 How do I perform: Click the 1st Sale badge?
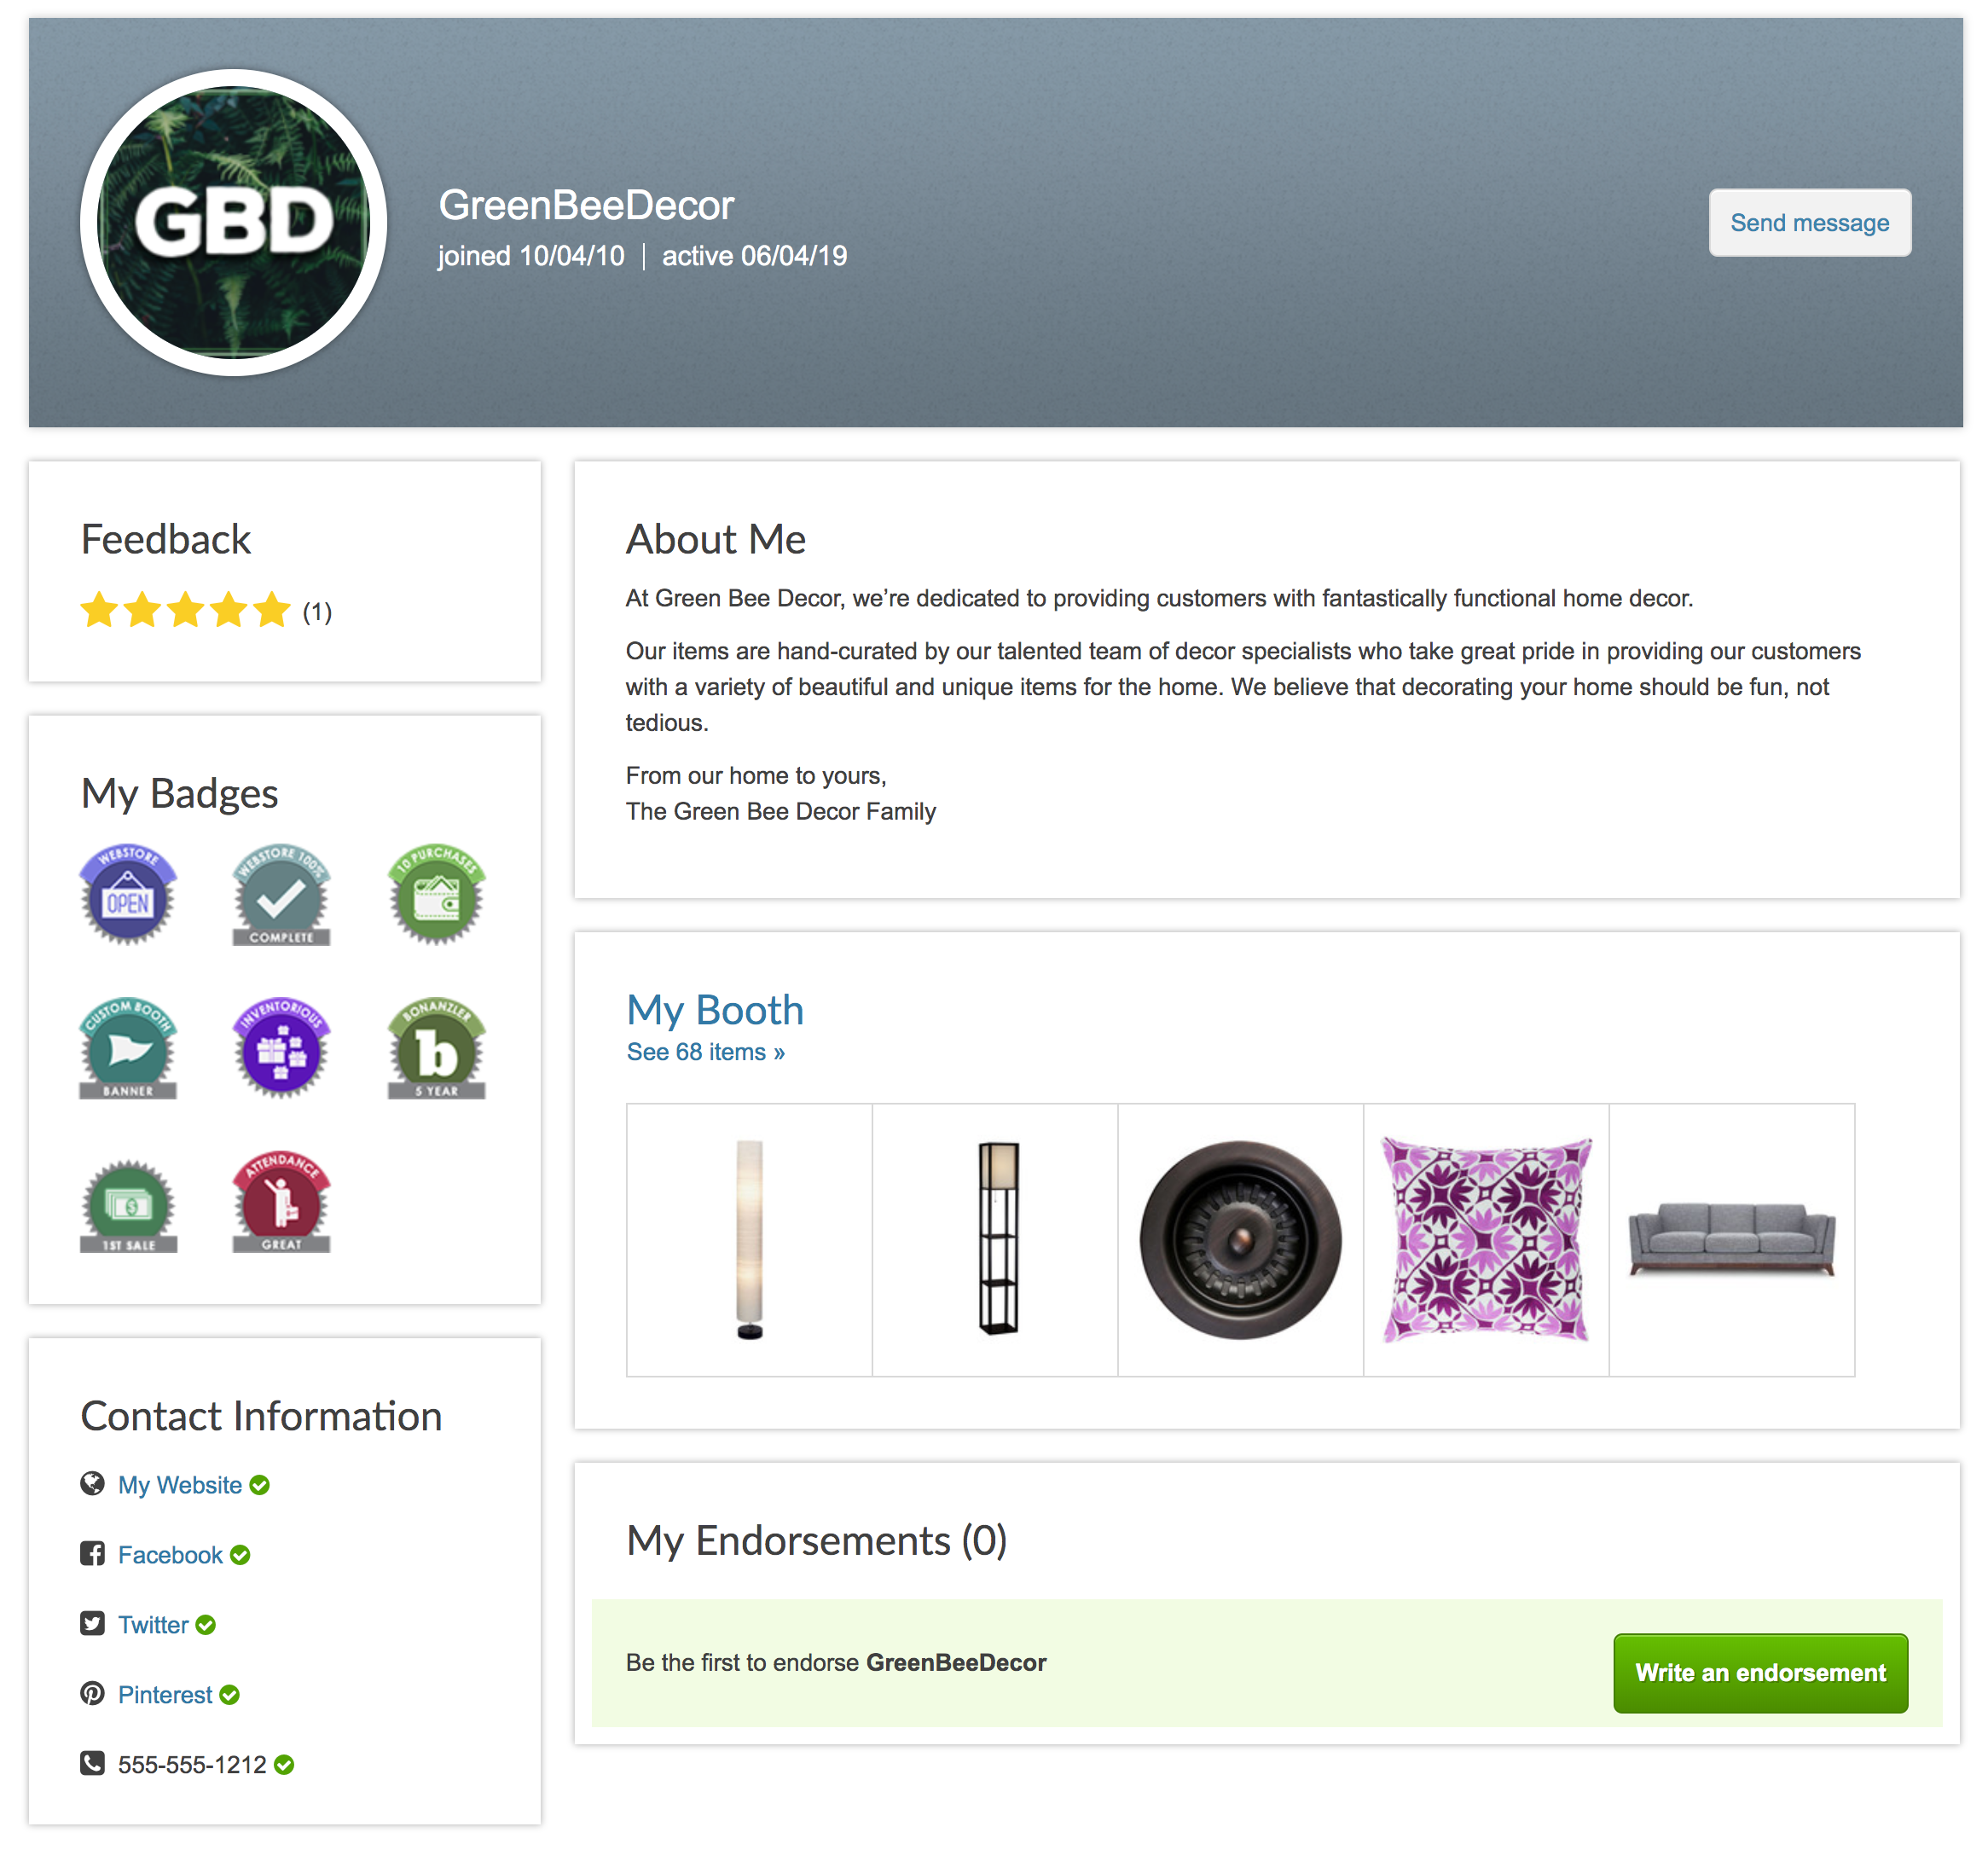pos(128,1204)
